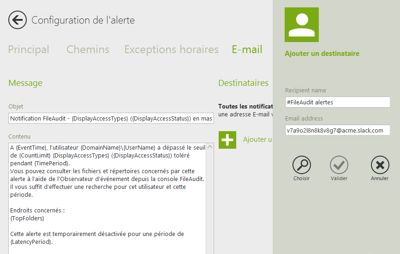This screenshot has height=254, width=400.
Task: Select the E-mail tab
Action: tap(247, 49)
